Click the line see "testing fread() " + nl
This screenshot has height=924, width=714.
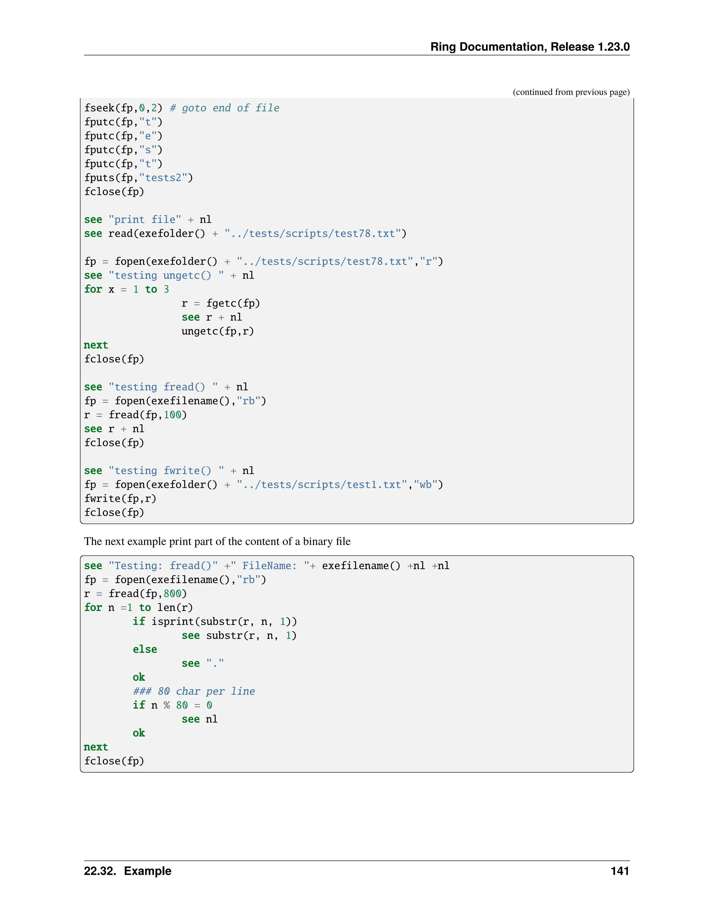[166, 387]
